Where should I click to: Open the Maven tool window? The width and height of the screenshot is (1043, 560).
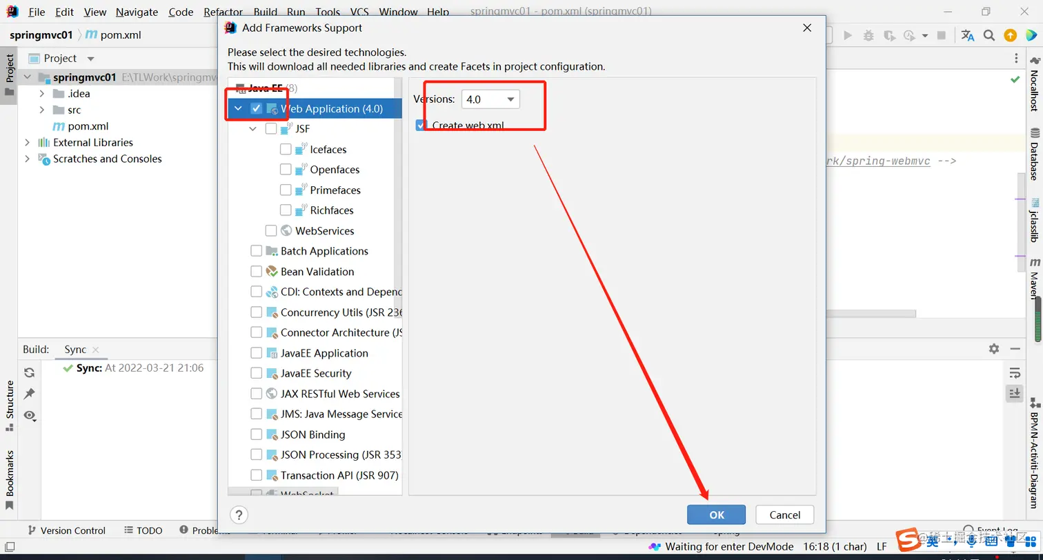(x=1034, y=279)
